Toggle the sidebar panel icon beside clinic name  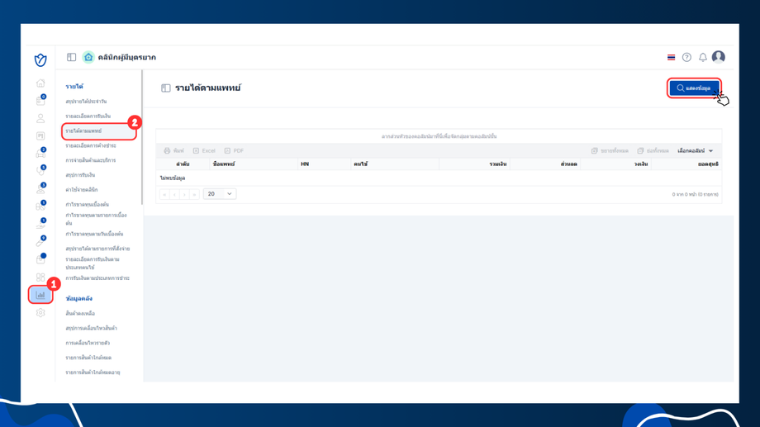point(71,57)
